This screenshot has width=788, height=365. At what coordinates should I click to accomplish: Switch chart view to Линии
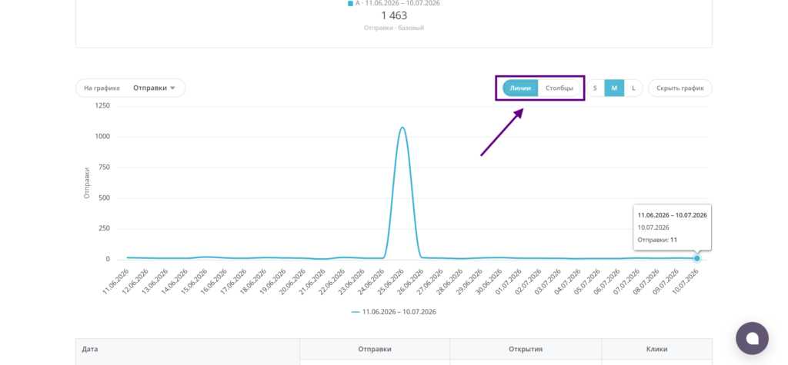point(520,88)
